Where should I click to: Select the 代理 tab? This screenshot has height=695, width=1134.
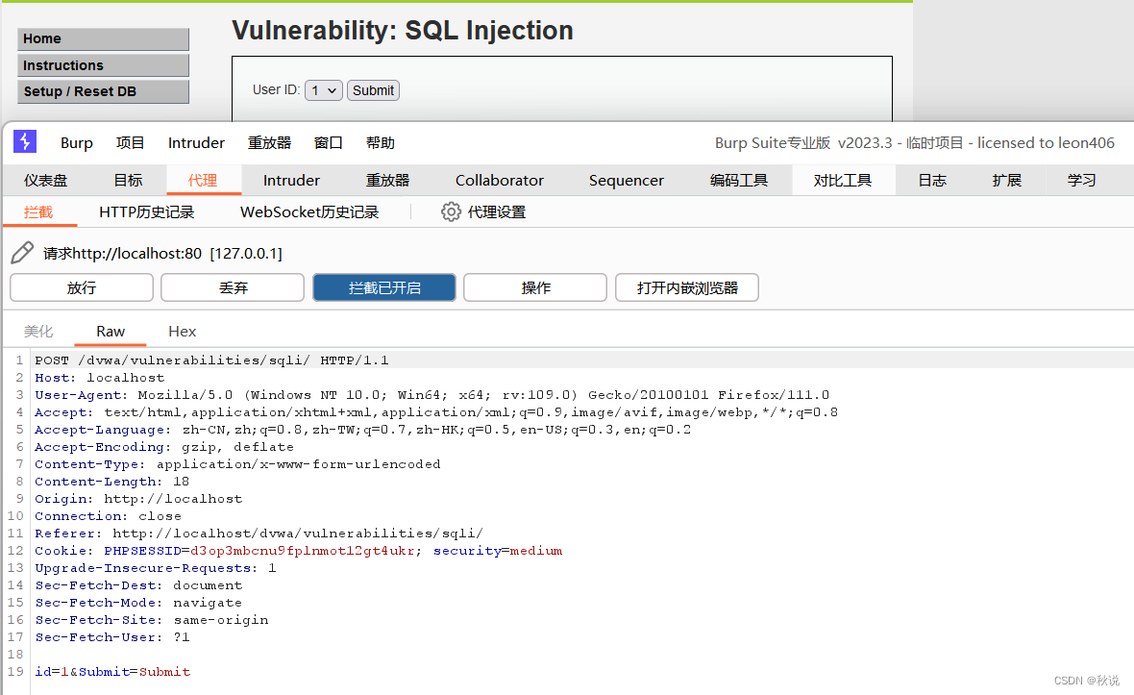[203, 180]
